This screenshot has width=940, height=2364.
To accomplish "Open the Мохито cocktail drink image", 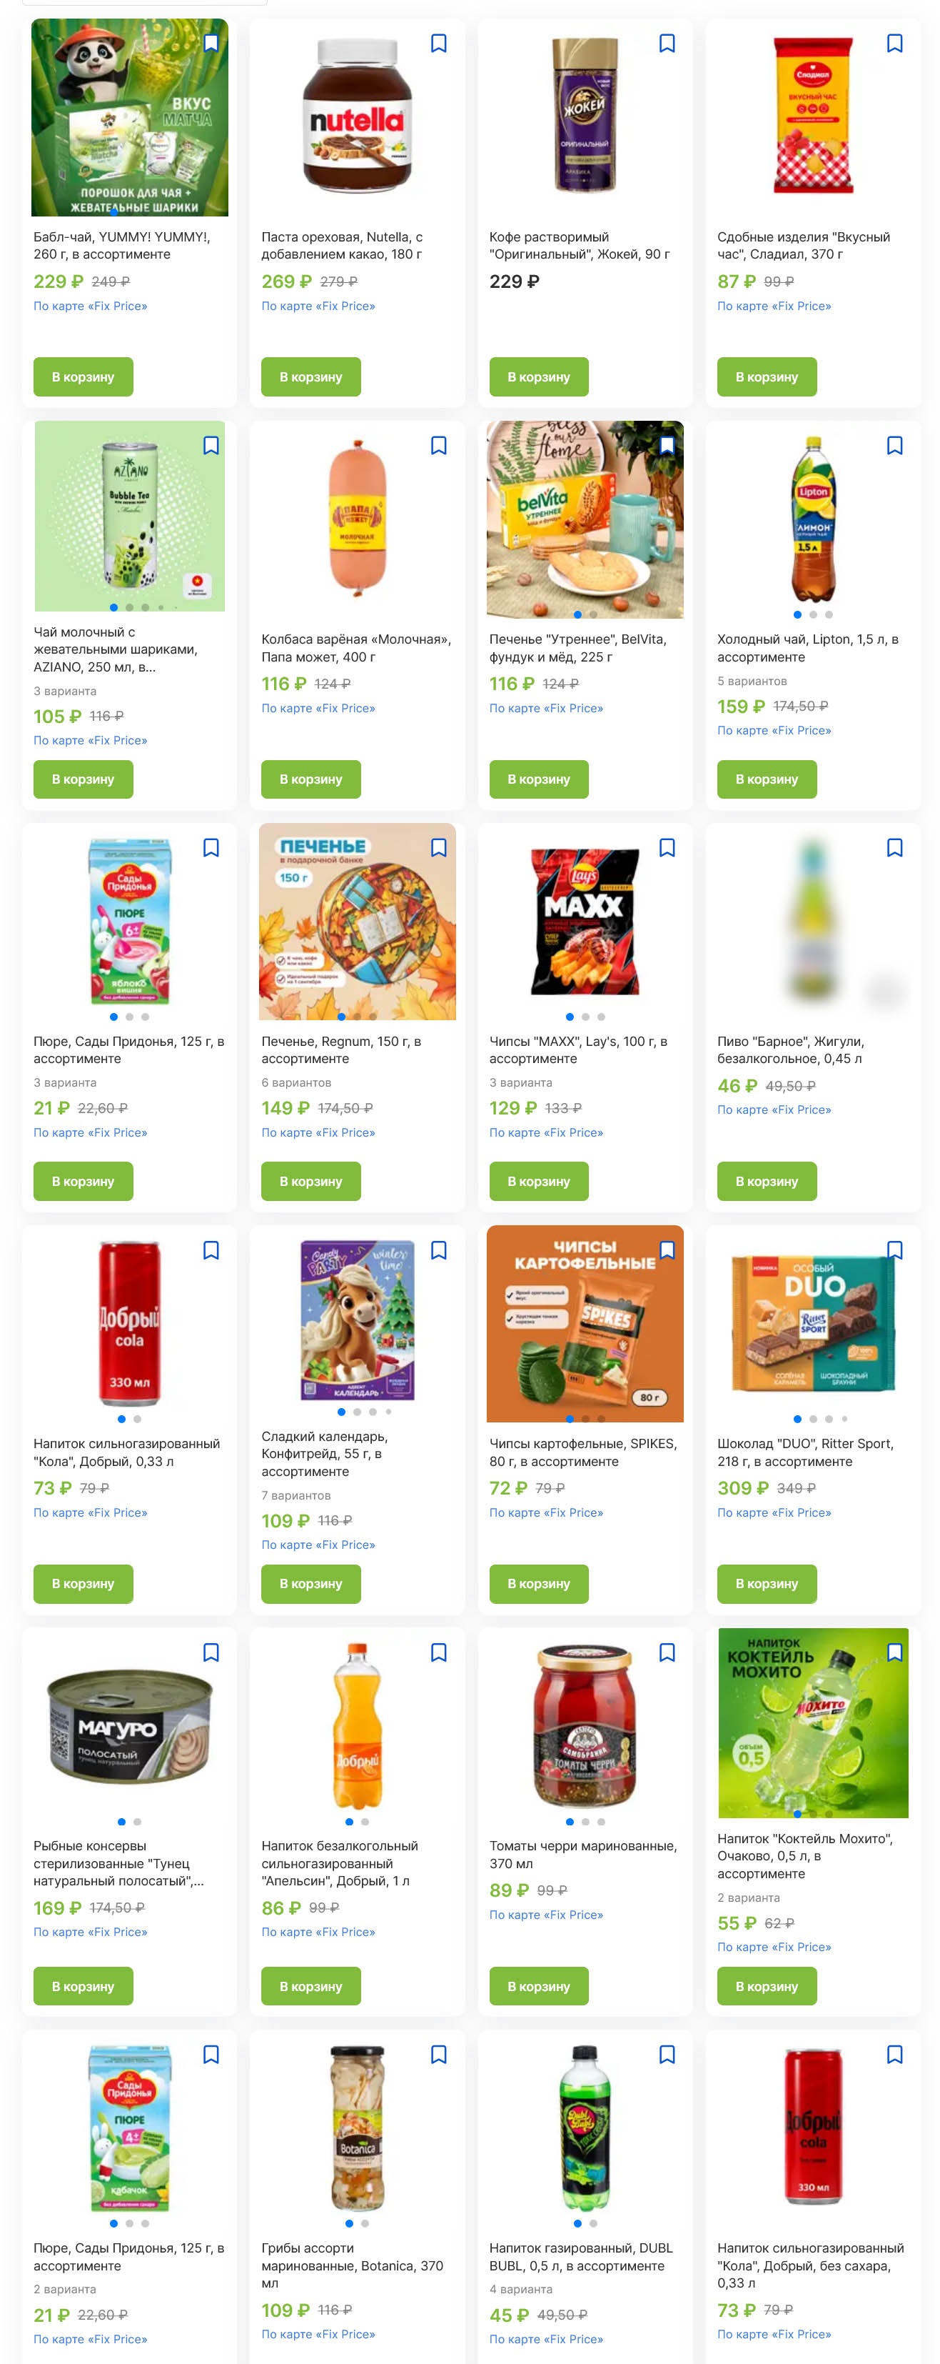I will [x=812, y=1722].
